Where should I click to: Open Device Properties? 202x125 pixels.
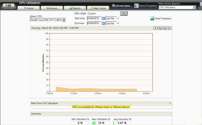146,6
